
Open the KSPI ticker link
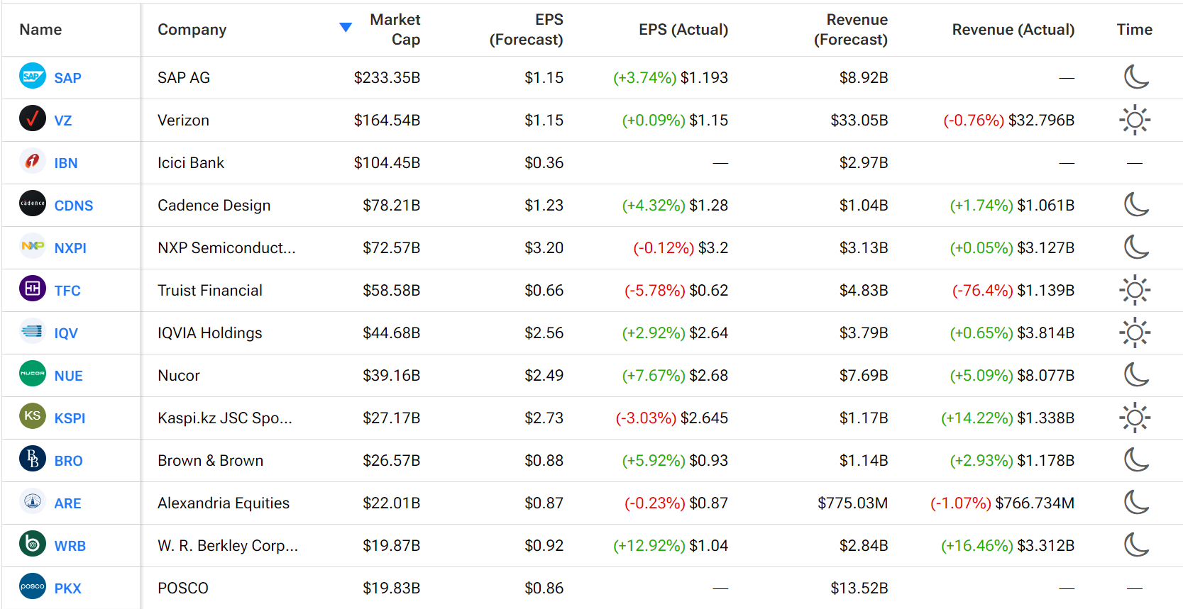click(x=70, y=418)
